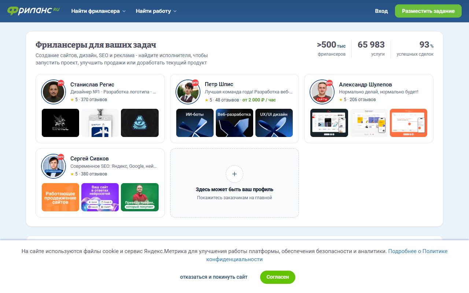Click отказаться и покинуть сайт
The height and width of the screenshot is (293, 469).
[x=214, y=277]
